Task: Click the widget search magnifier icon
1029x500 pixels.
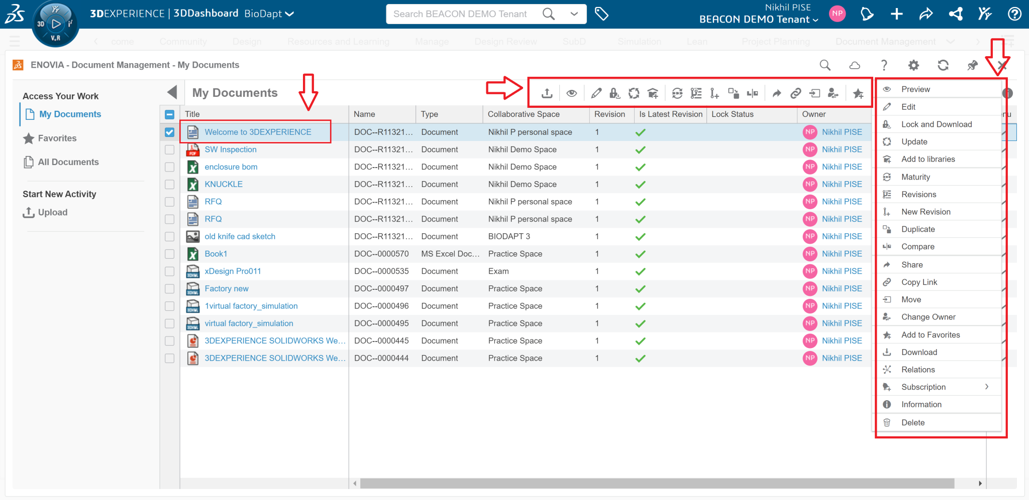Action: [825, 65]
